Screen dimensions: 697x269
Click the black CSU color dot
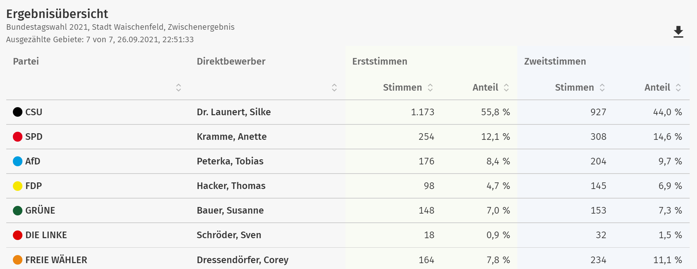(18, 112)
